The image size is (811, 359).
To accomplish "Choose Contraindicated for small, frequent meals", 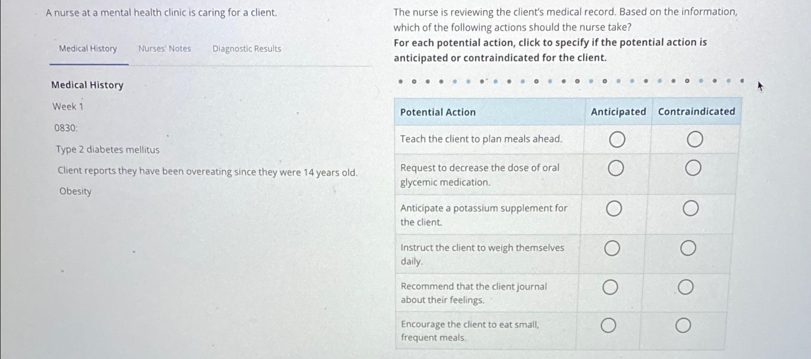I will [x=683, y=326].
